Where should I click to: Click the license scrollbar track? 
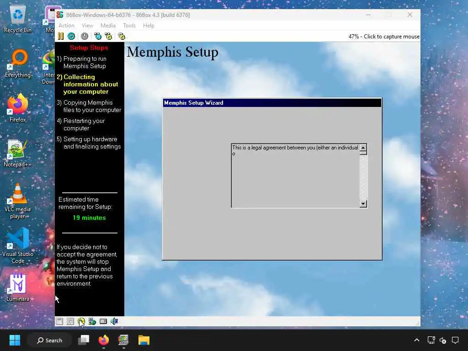[363, 177]
